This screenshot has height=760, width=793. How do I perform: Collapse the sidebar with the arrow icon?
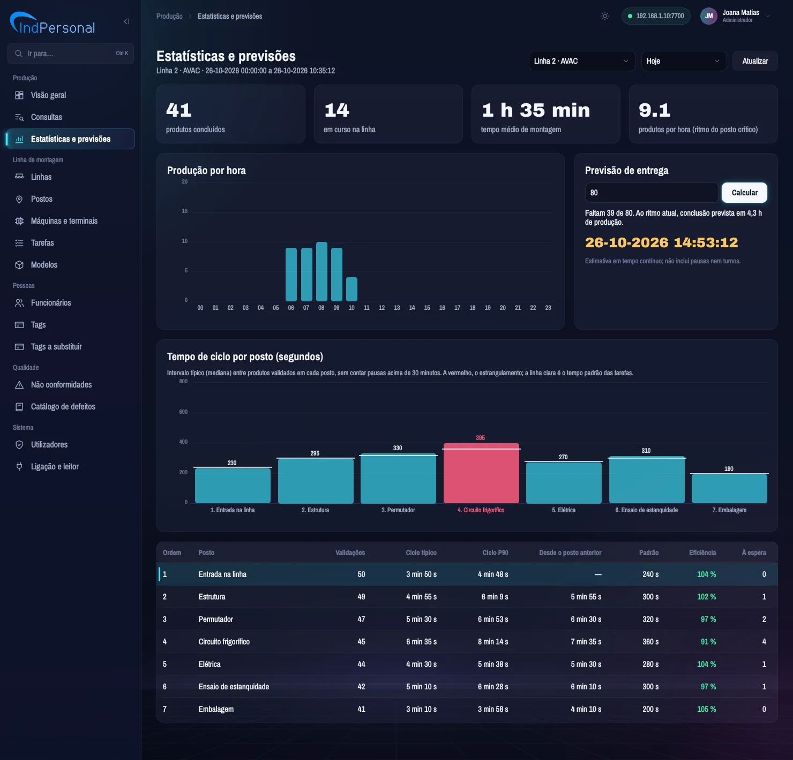click(x=127, y=21)
